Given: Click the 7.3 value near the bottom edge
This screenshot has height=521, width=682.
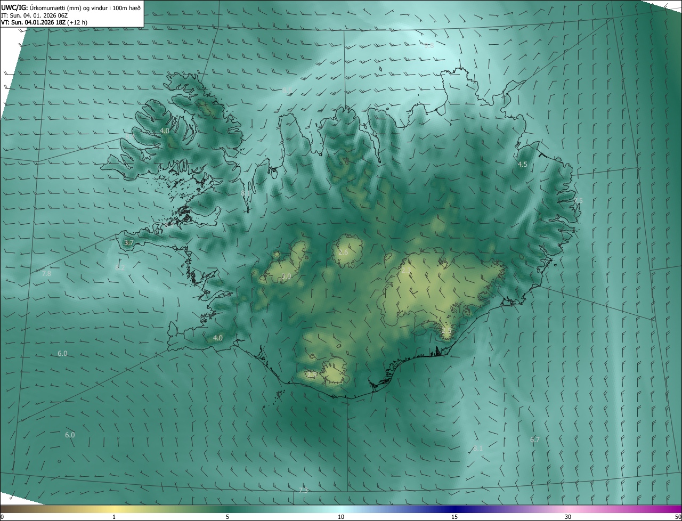Looking at the screenshot, I should [x=303, y=490].
